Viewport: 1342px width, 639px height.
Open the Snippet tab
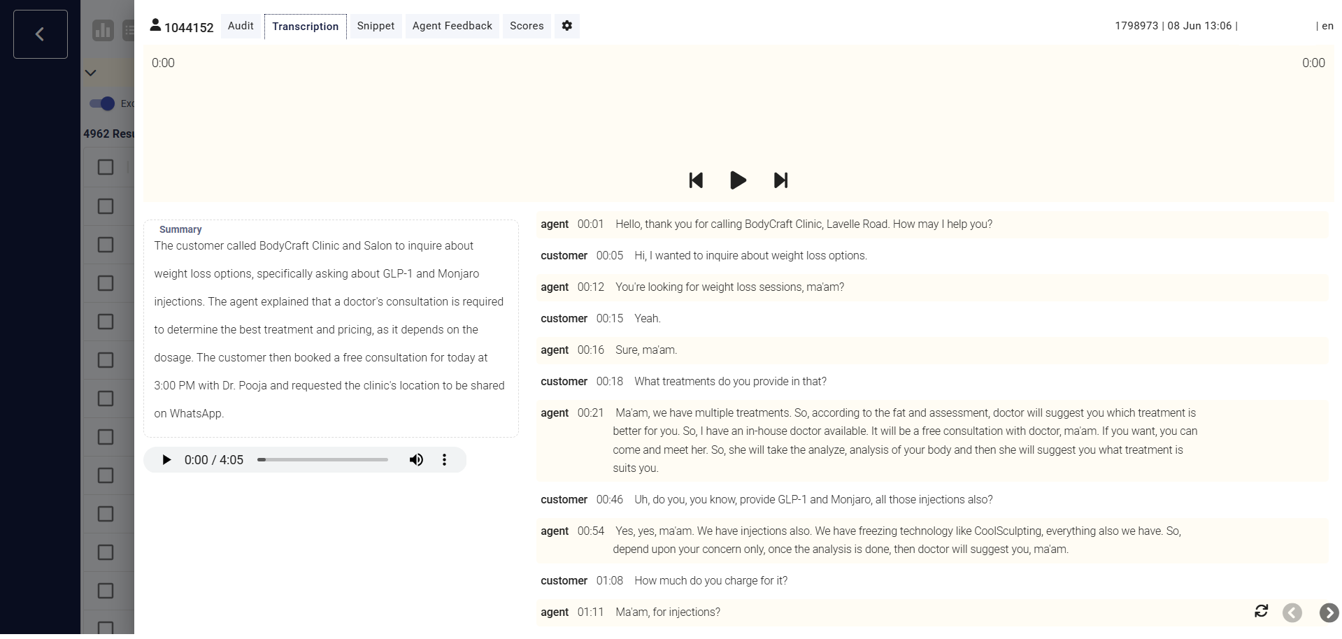376,26
